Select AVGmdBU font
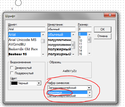This screenshot has height=107, width=125. pos(25,44)
